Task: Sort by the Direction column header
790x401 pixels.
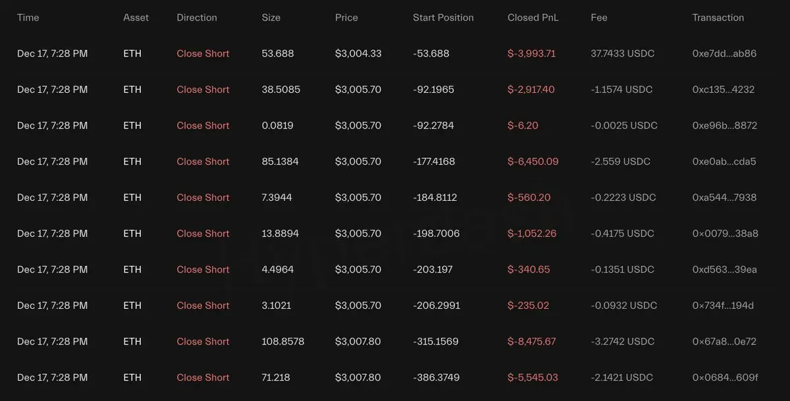Action: (x=197, y=18)
